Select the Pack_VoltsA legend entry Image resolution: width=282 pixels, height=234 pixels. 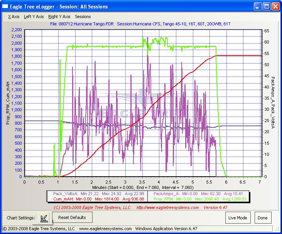[x=99, y=194]
